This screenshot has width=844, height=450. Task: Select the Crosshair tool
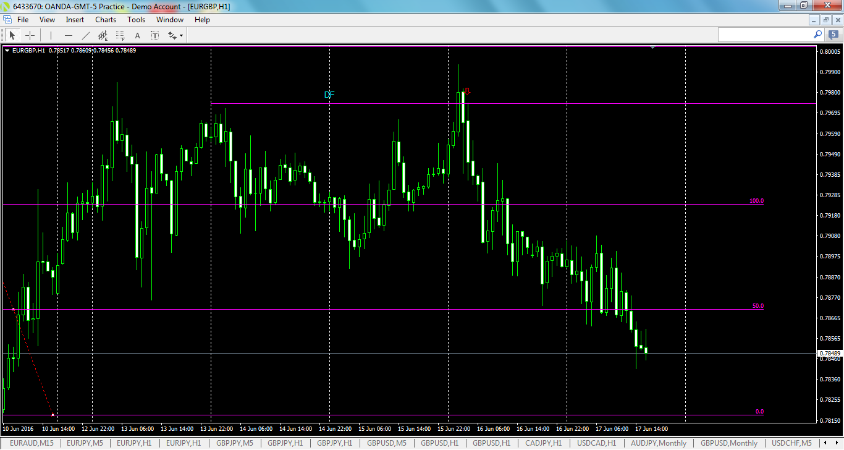coord(30,35)
